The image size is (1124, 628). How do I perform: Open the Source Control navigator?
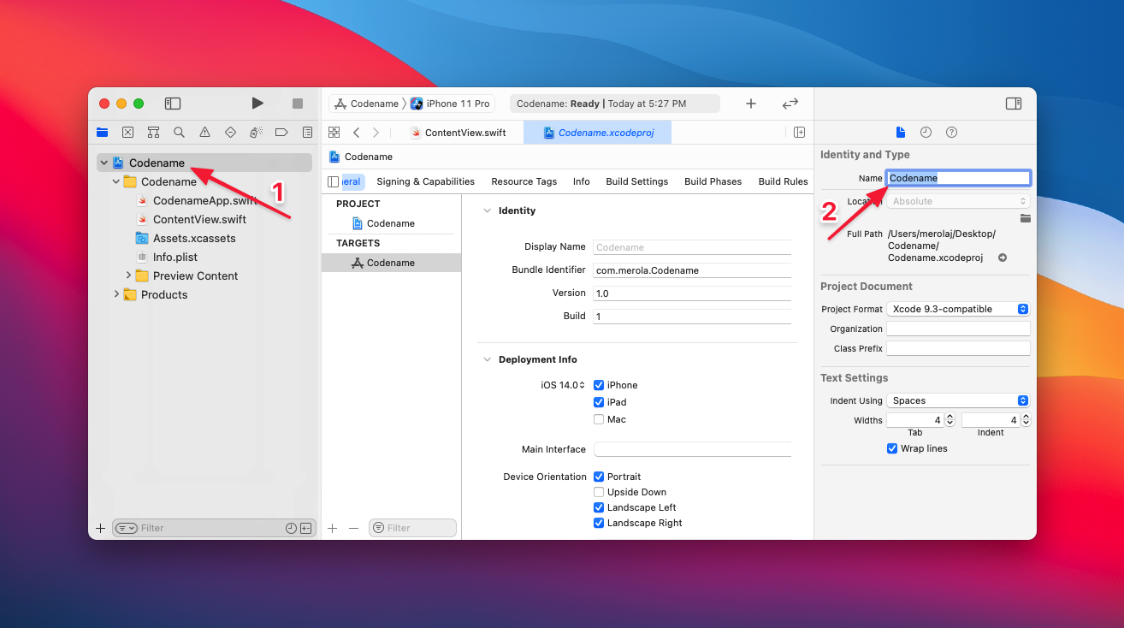click(127, 133)
